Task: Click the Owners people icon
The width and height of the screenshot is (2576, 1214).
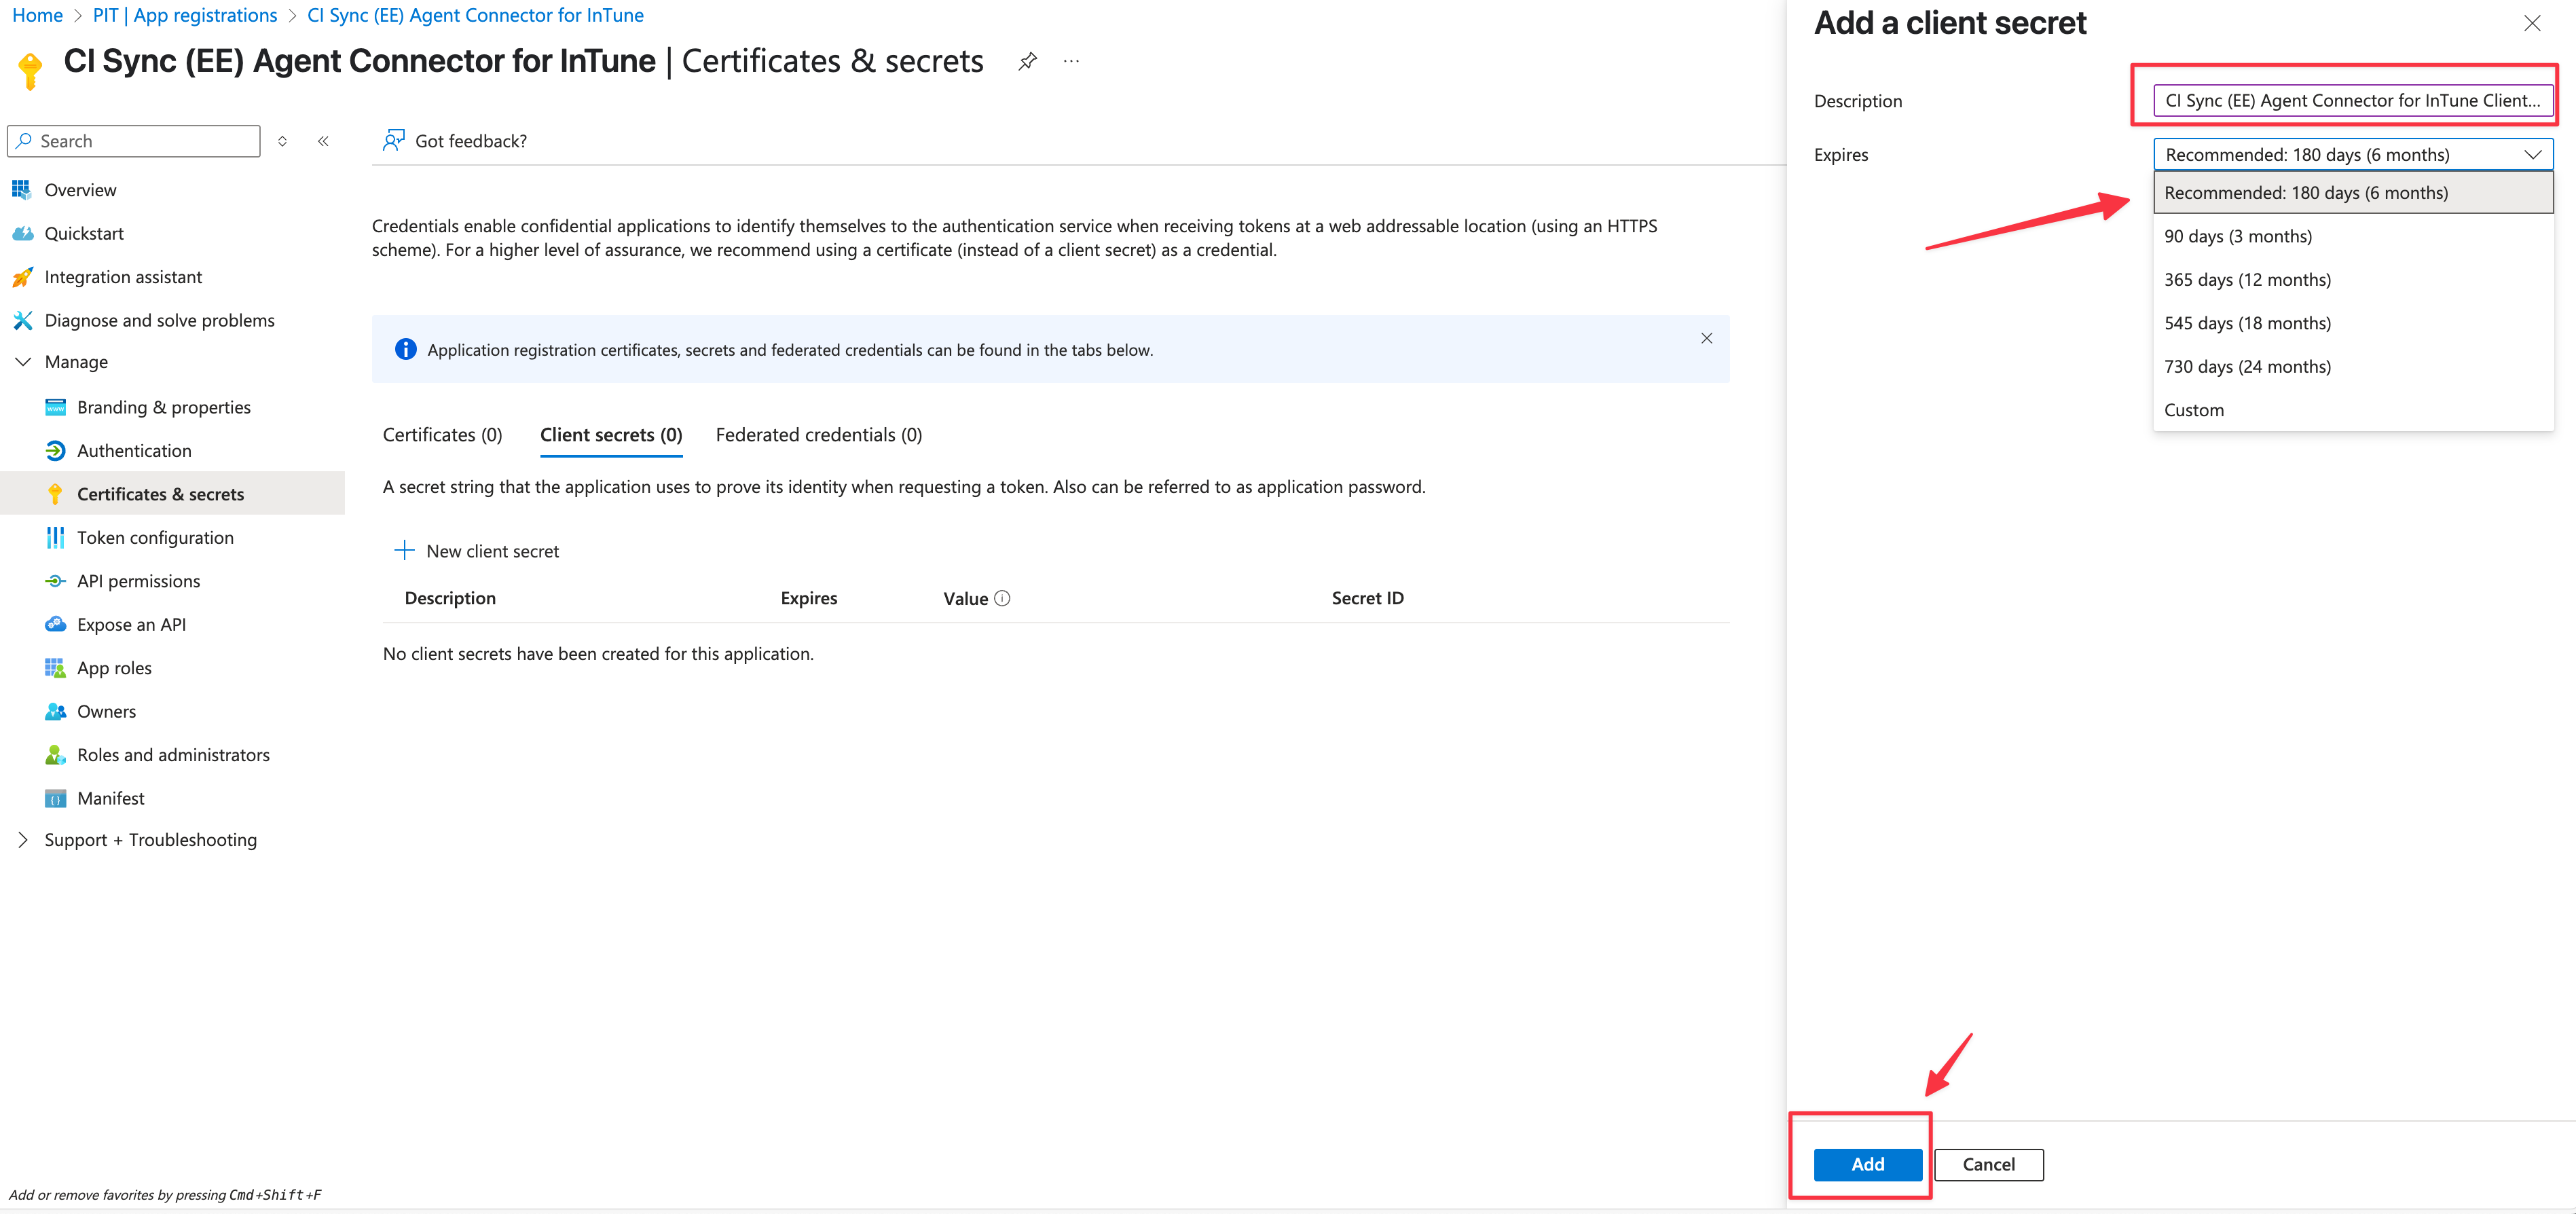Action: [x=55, y=711]
